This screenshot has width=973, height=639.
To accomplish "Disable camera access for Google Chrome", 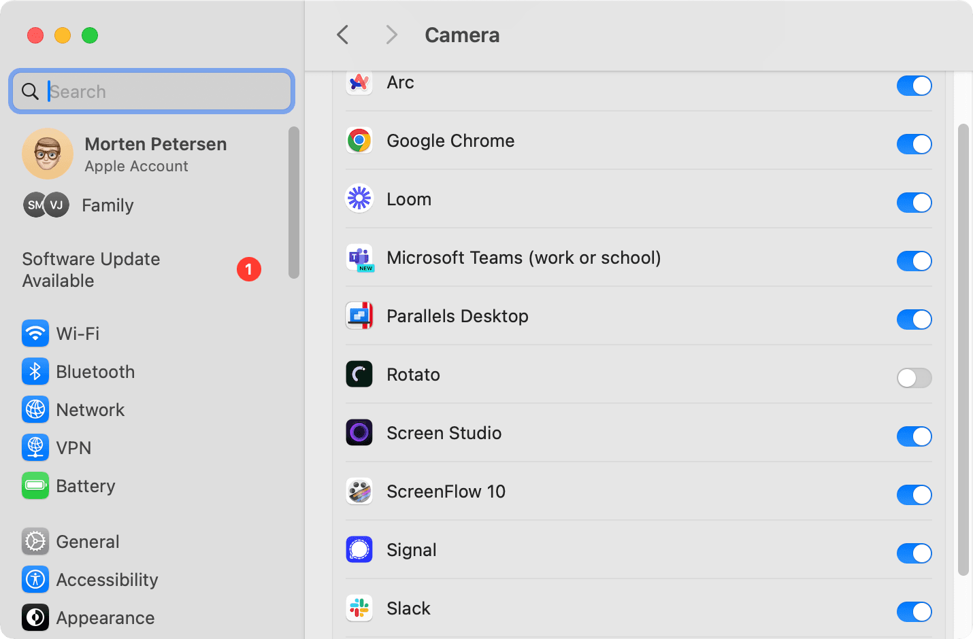I will coord(914,144).
